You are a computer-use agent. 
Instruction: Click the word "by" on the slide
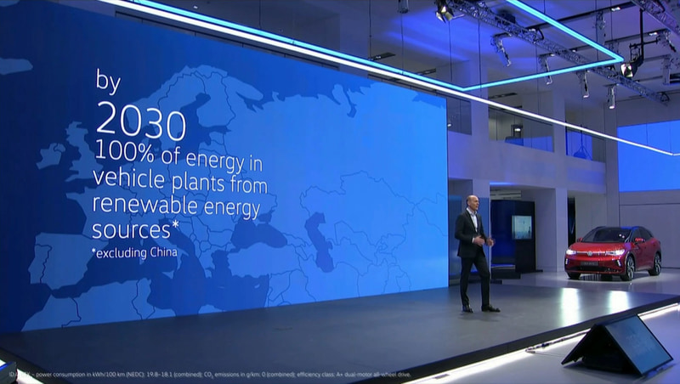point(108,82)
